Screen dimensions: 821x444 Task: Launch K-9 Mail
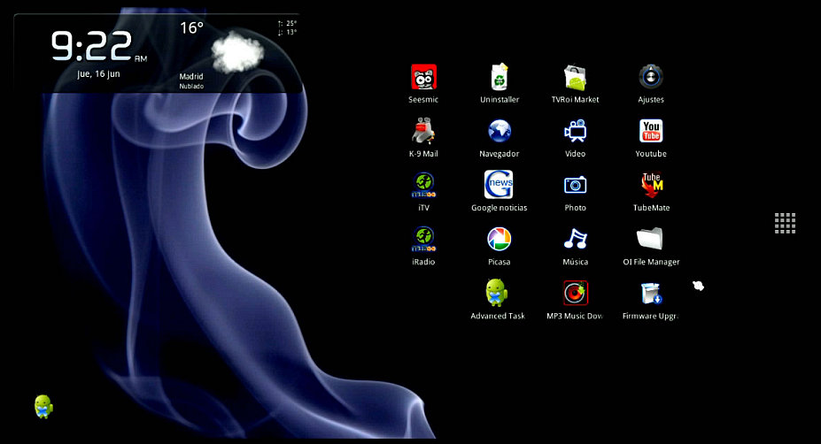point(423,131)
